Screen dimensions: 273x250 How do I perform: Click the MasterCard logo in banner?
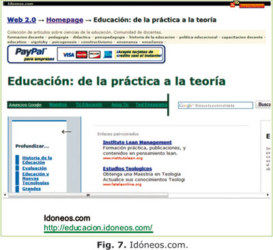click(81, 55)
